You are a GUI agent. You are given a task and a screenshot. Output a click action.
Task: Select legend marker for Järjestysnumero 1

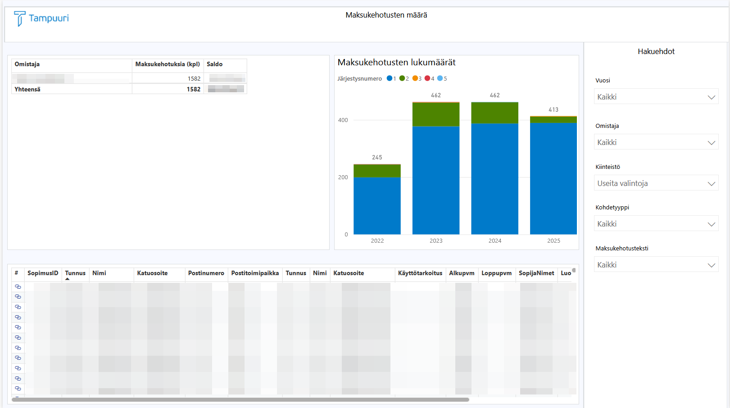click(390, 78)
